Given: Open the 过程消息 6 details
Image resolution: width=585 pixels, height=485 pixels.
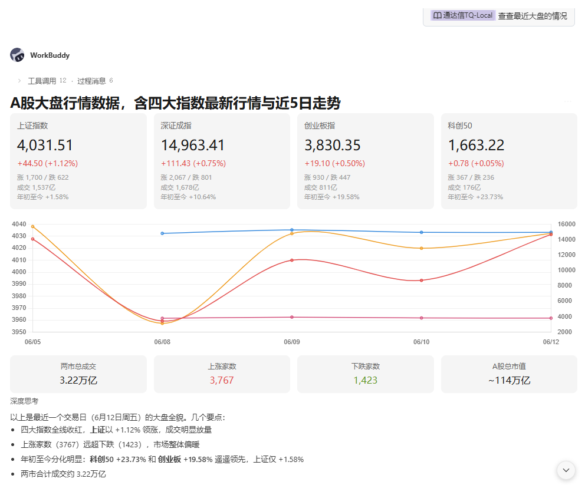Looking at the screenshot, I should click(95, 81).
